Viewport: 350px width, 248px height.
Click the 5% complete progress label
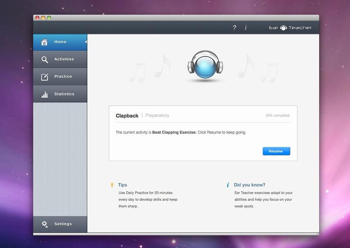[x=277, y=115]
